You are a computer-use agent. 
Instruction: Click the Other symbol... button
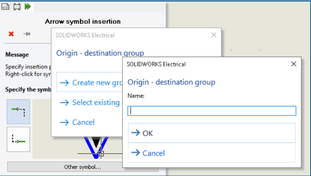[82, 167]
